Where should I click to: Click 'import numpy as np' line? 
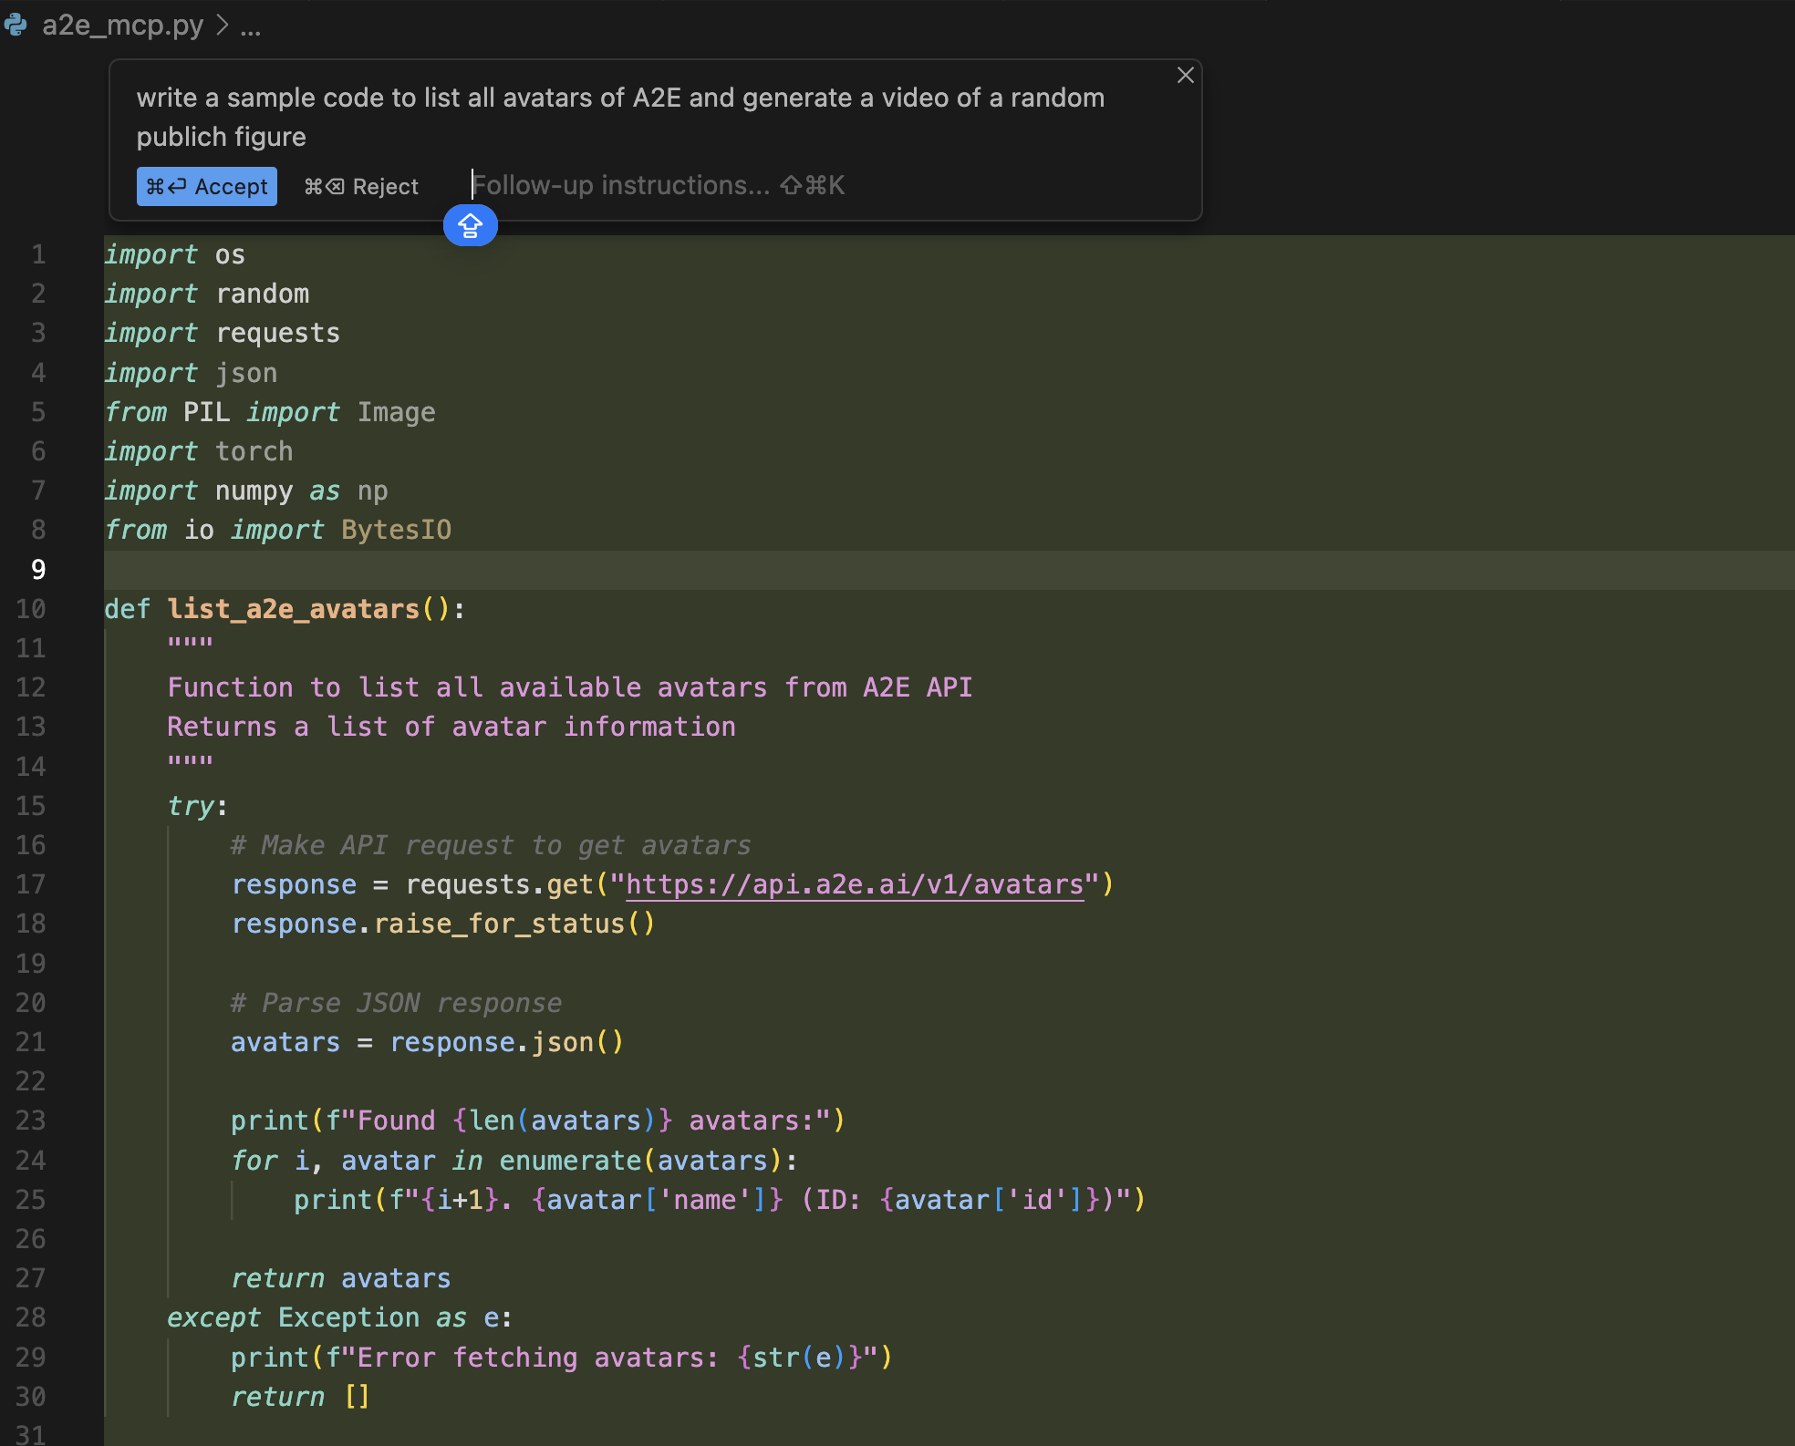point(245,491)
